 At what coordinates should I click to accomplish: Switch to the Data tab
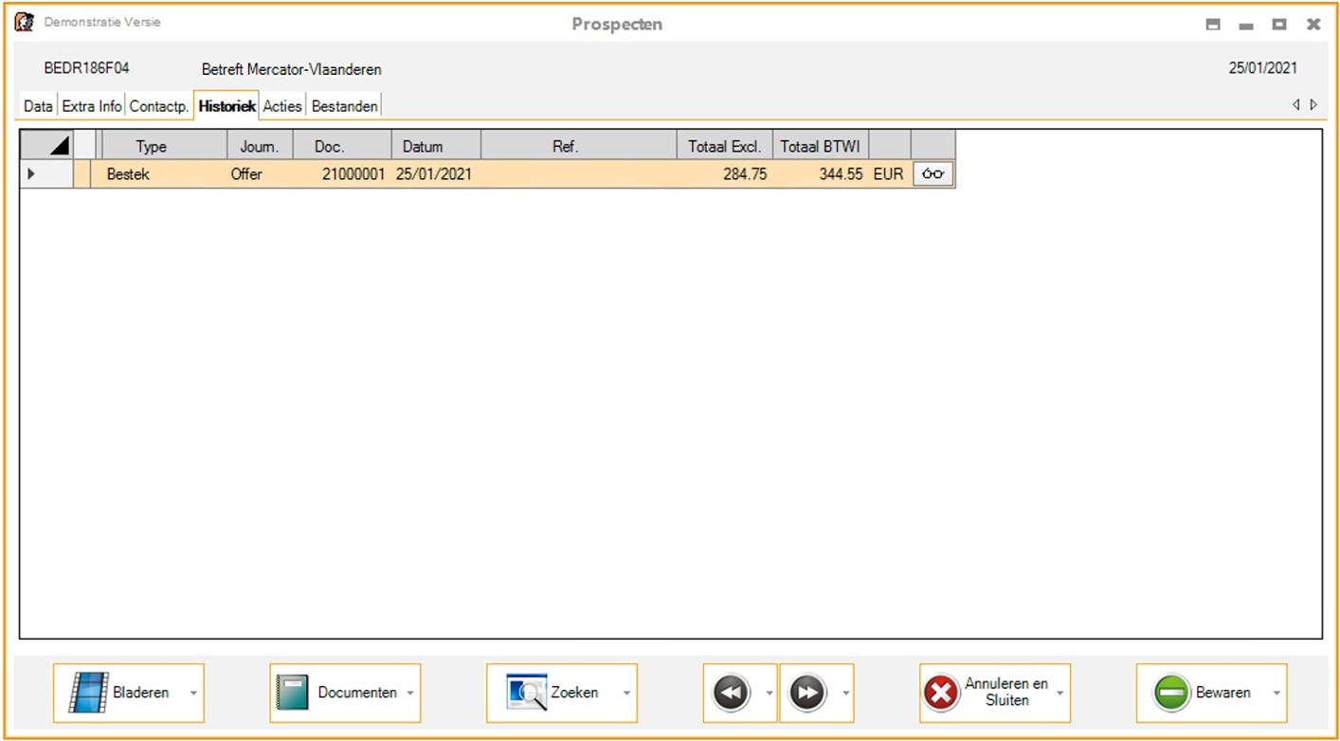click(38, 106)
